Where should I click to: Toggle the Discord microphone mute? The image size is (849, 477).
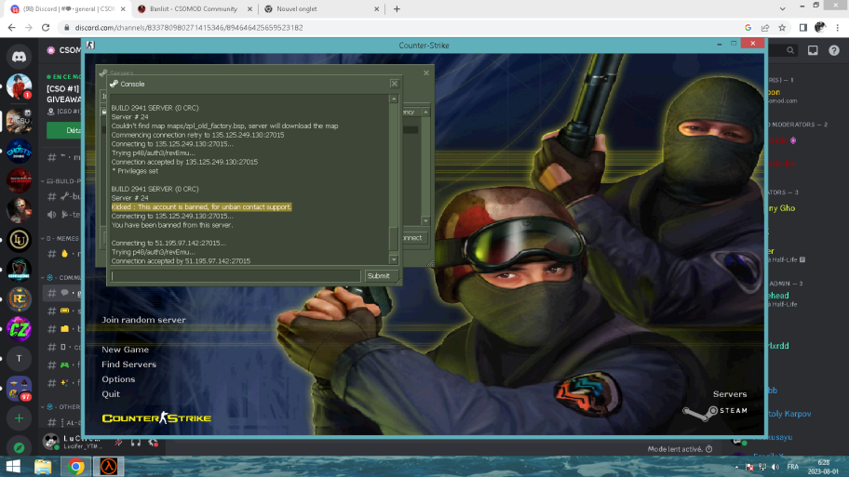(x=118, y=443)
